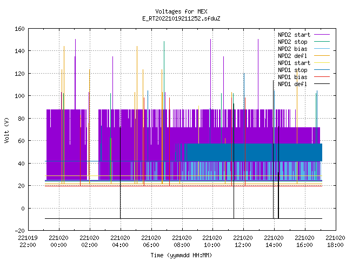
Task: Select the NPD1 defl legend entry
Action: [x=292, y=84]
